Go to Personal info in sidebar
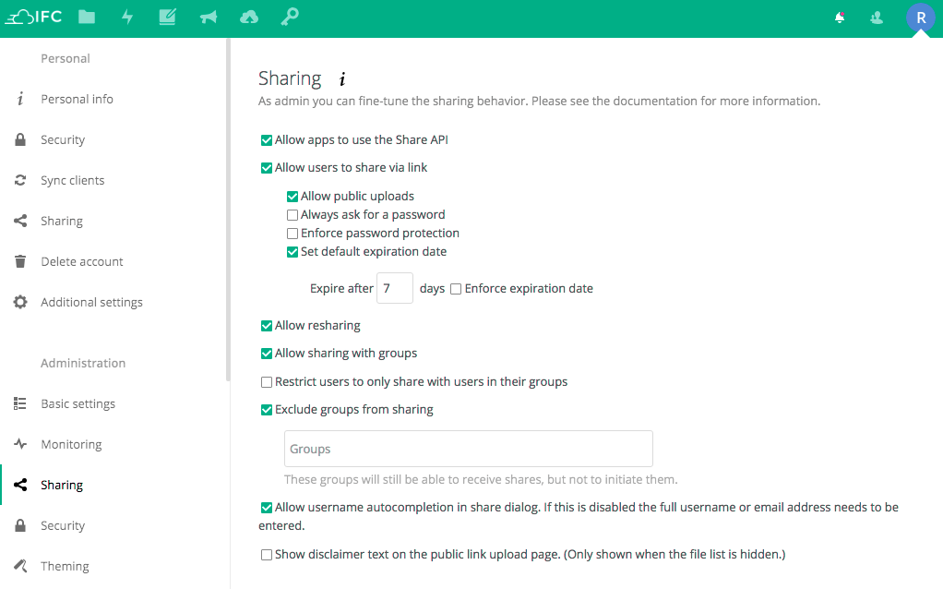The image size is (943, 589). tap(77, 99)
